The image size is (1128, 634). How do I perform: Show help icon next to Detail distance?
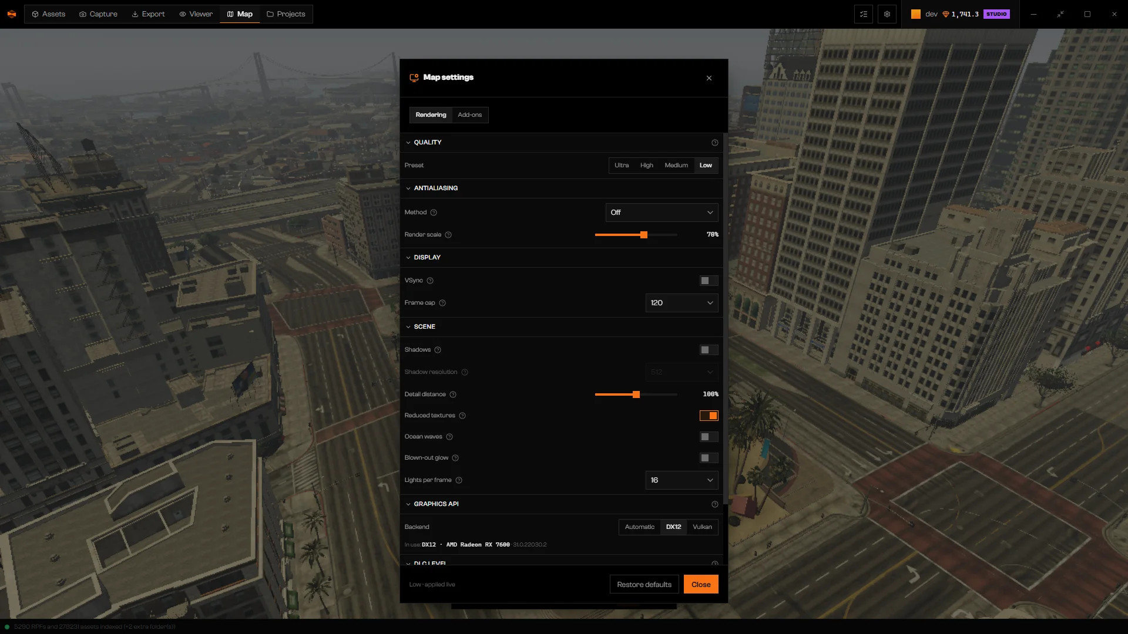pyautogui.click(x=453, y=394)
